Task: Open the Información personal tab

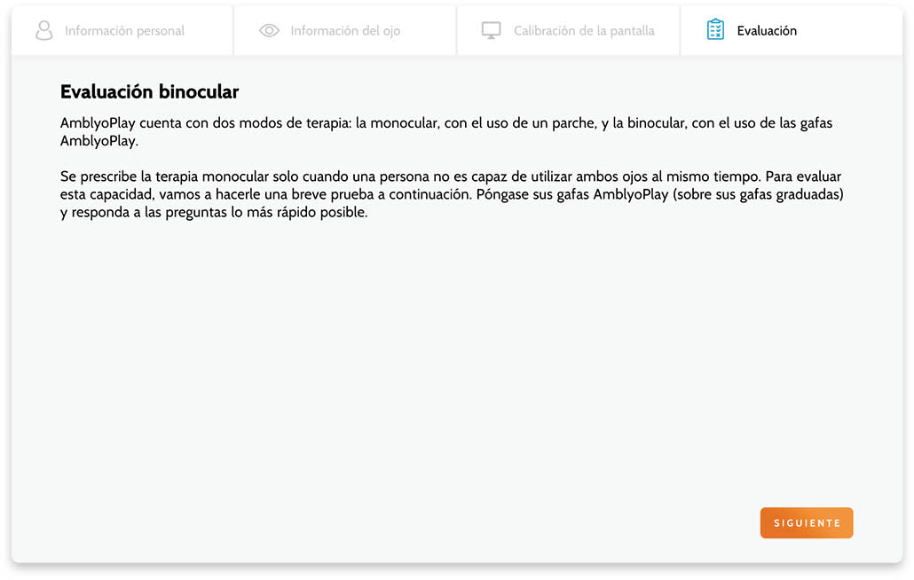Action: [122, 31]
